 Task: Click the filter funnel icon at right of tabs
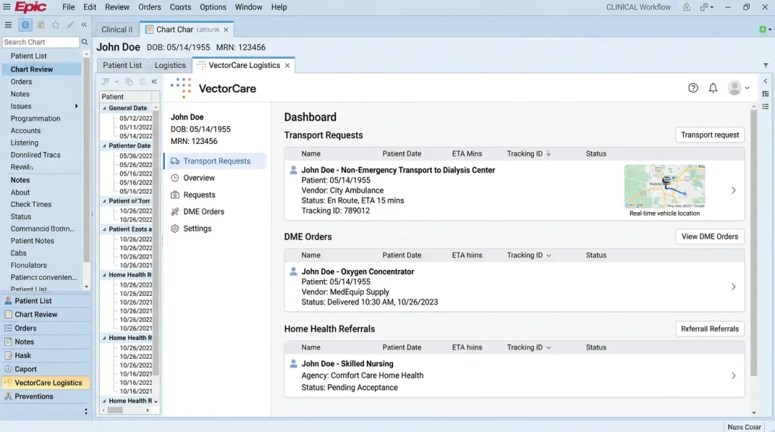tap(766, 65)
